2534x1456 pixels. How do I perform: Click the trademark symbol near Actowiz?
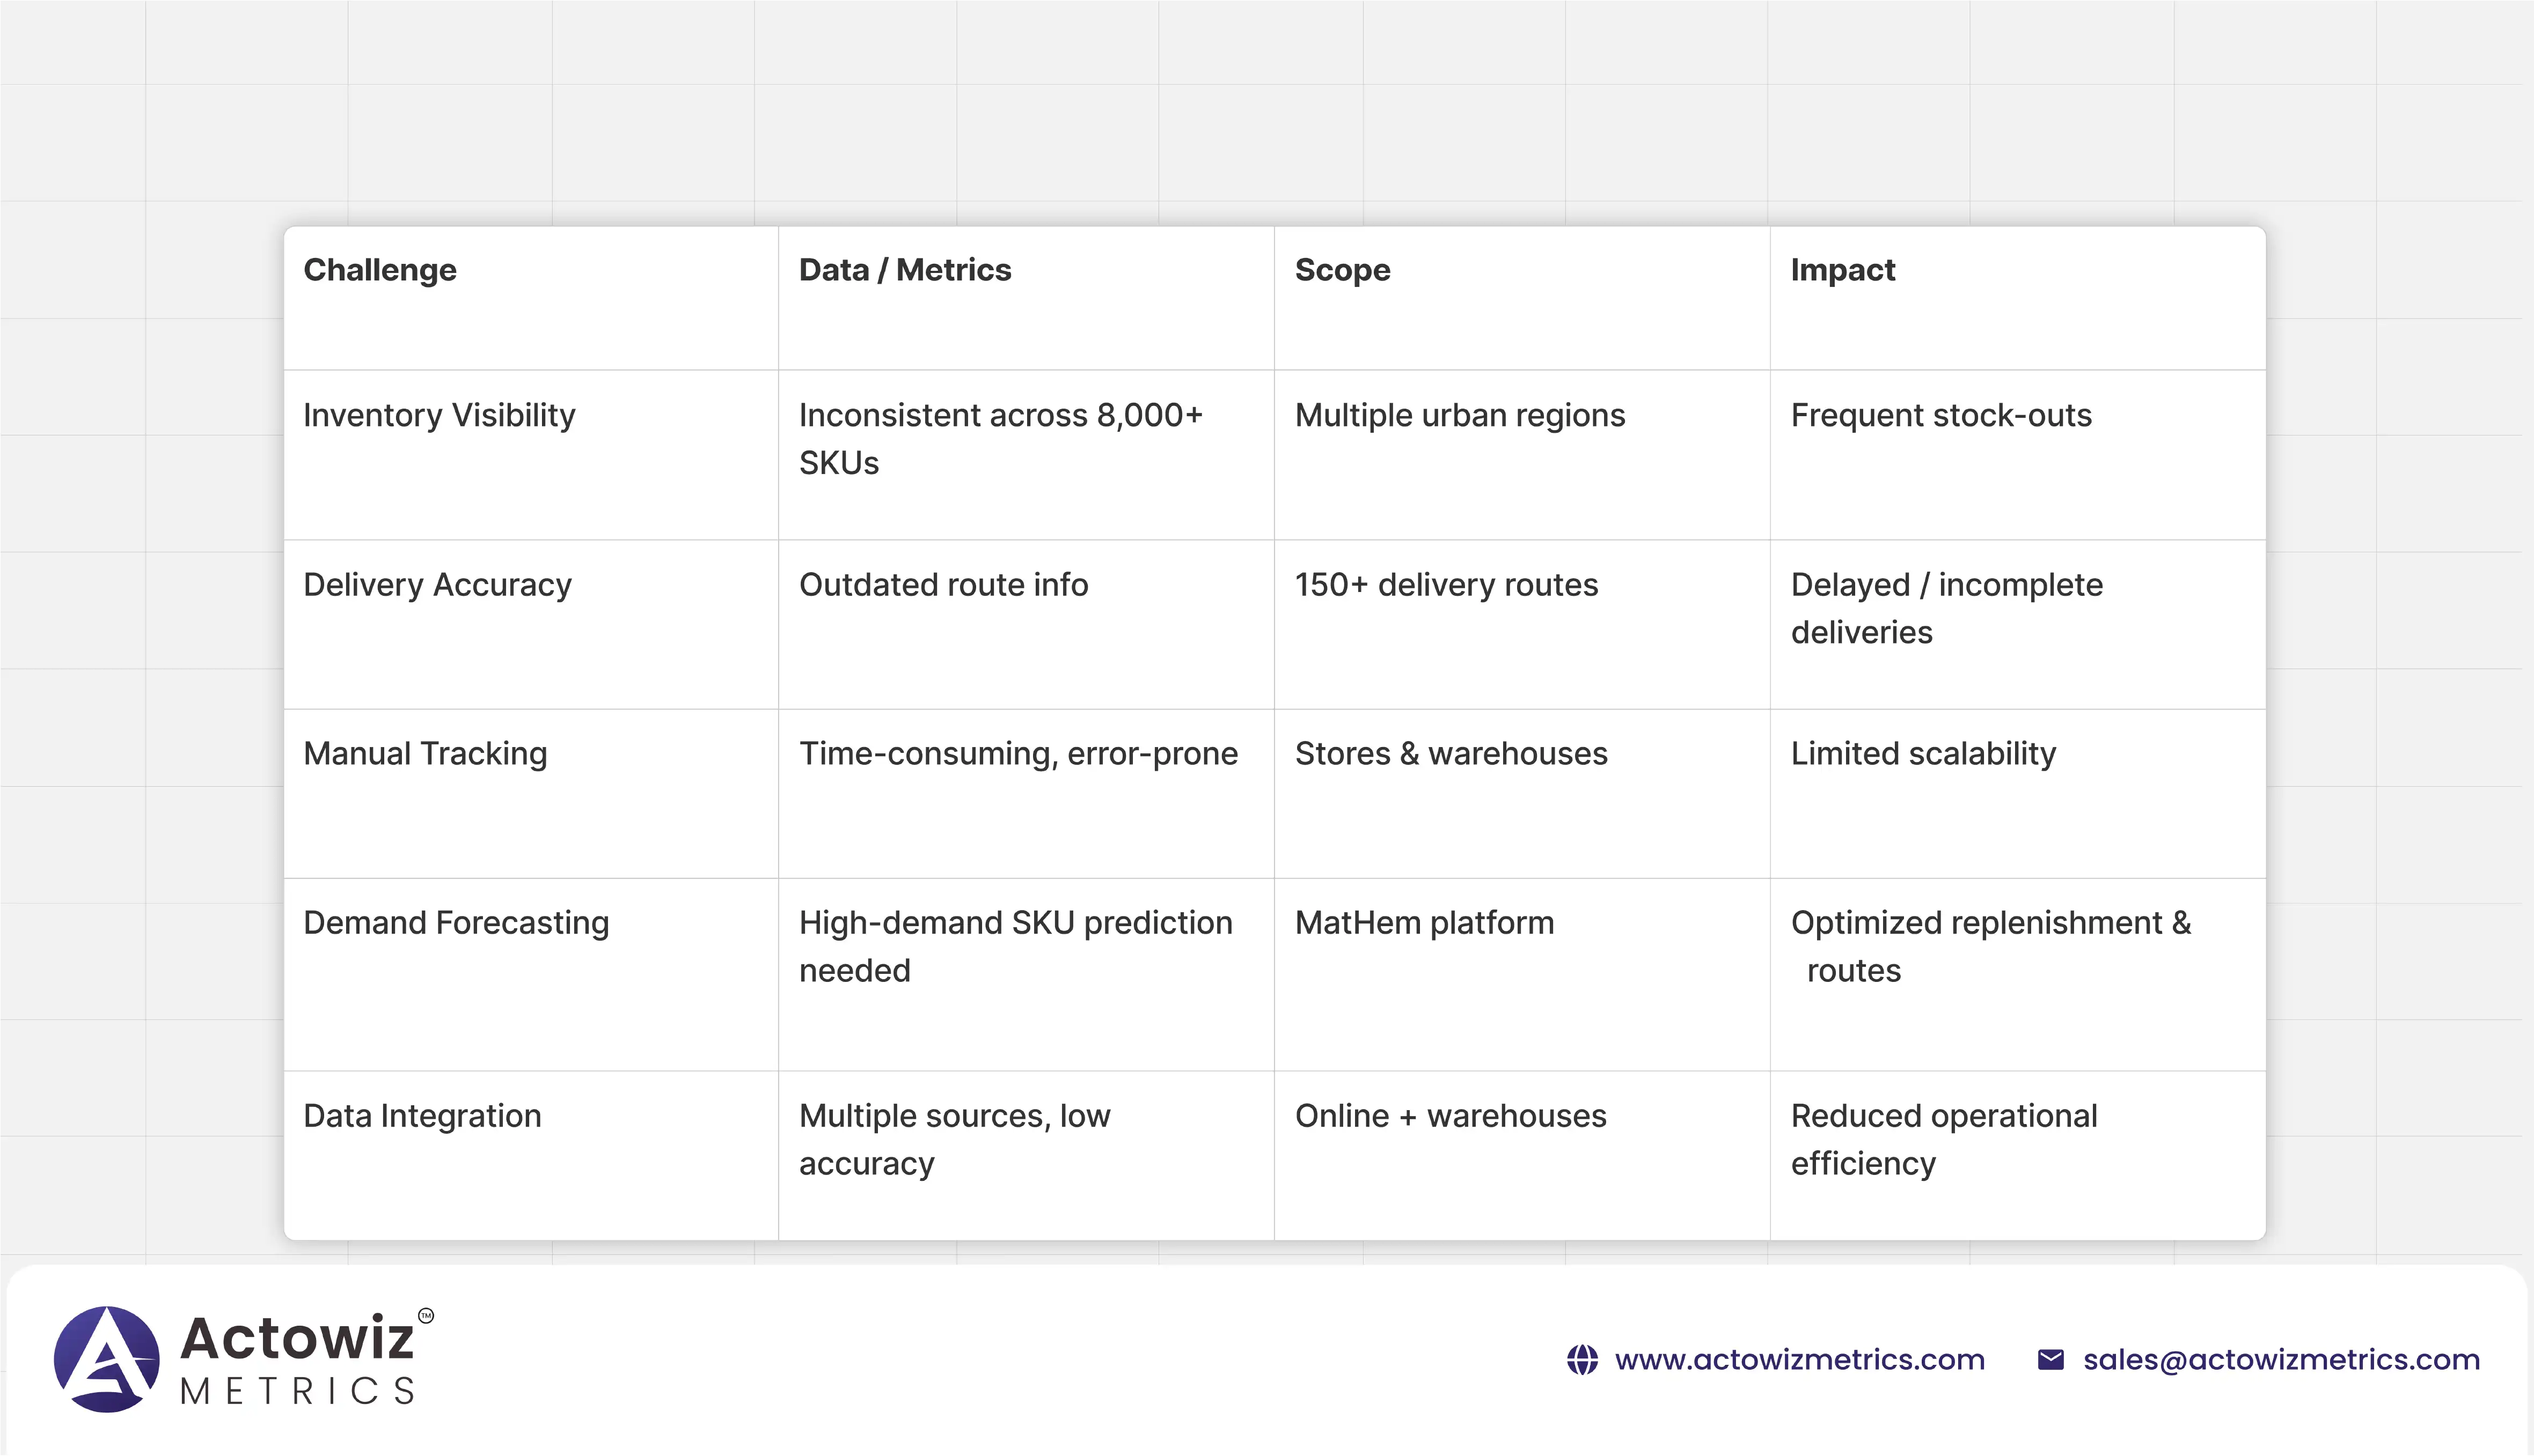426,1316
